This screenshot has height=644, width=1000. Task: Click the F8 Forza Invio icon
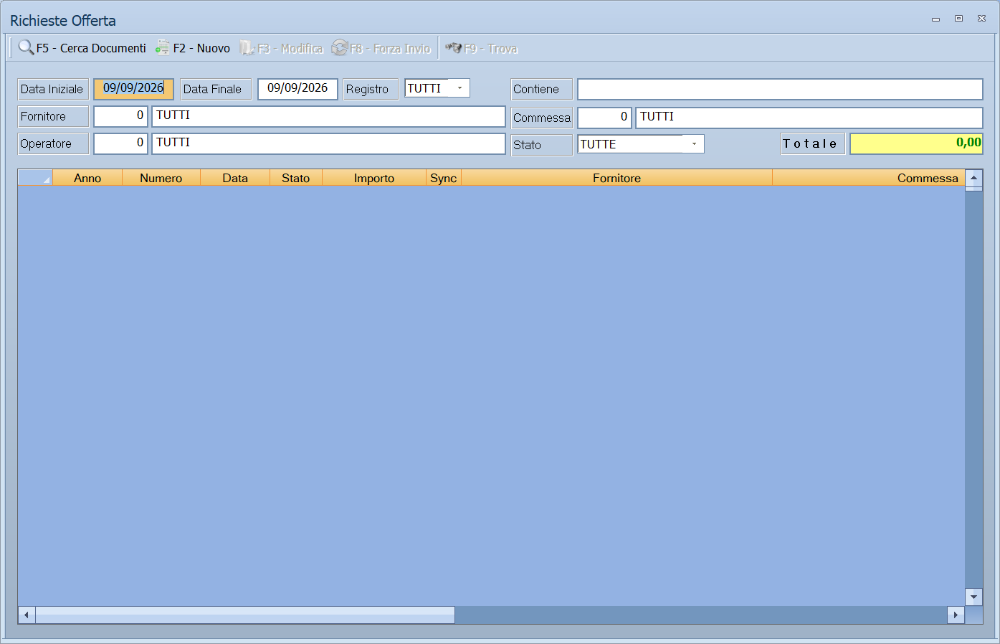(x=339, y=48)
